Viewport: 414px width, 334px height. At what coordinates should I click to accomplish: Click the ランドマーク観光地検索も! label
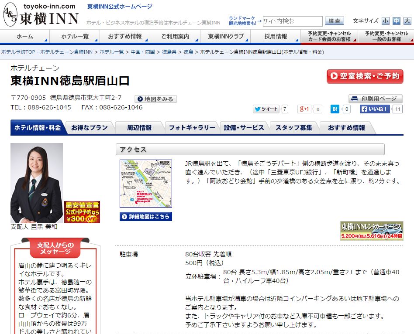coord(242,20)
